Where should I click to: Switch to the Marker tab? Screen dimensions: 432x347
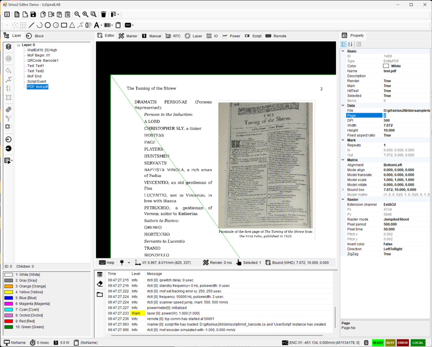click(128, 36)
